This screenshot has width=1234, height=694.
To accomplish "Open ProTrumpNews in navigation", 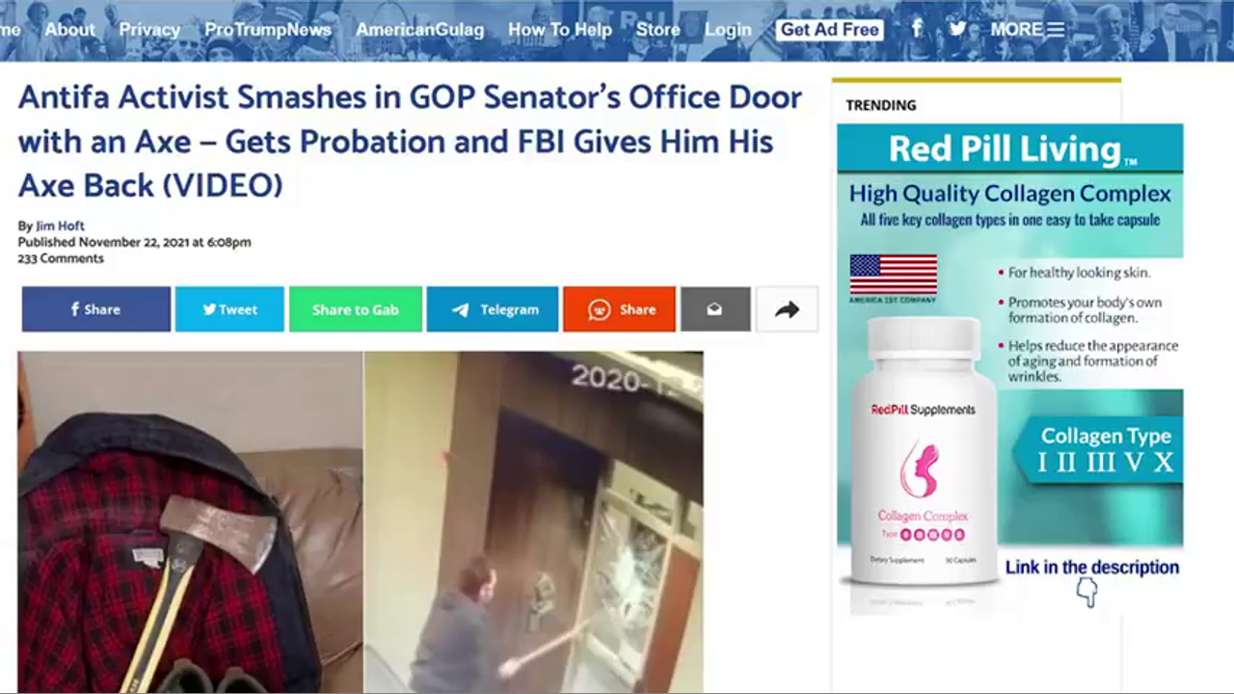I will click(268, 30).
